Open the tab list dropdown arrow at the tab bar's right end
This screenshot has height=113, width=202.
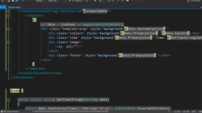[201, 7]
